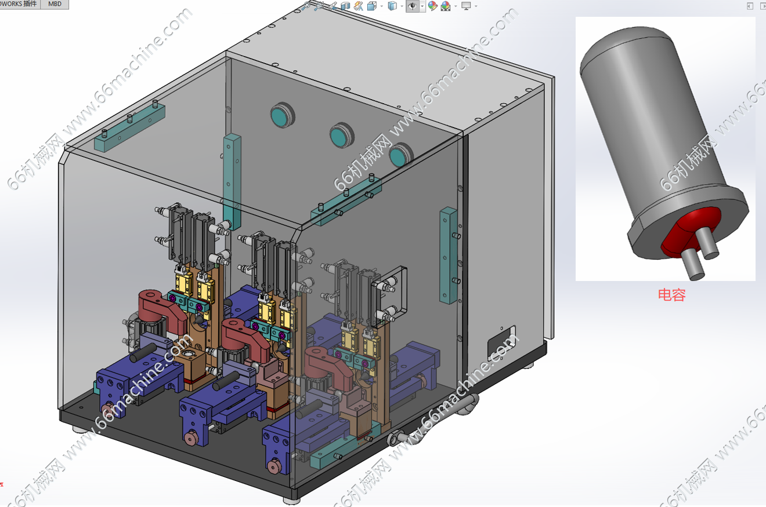Select the red 电容 label text
The width and height of the screenshot is (766, 507).
pos(671,295)
